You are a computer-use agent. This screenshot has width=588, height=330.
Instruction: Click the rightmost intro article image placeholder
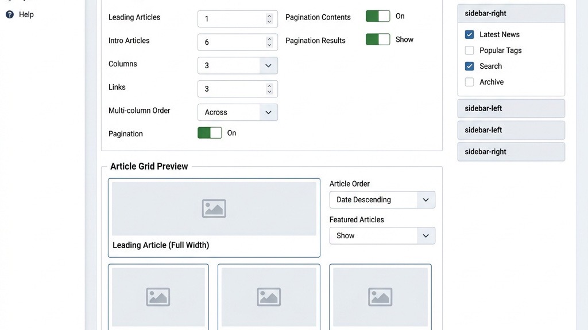[380, 297]
